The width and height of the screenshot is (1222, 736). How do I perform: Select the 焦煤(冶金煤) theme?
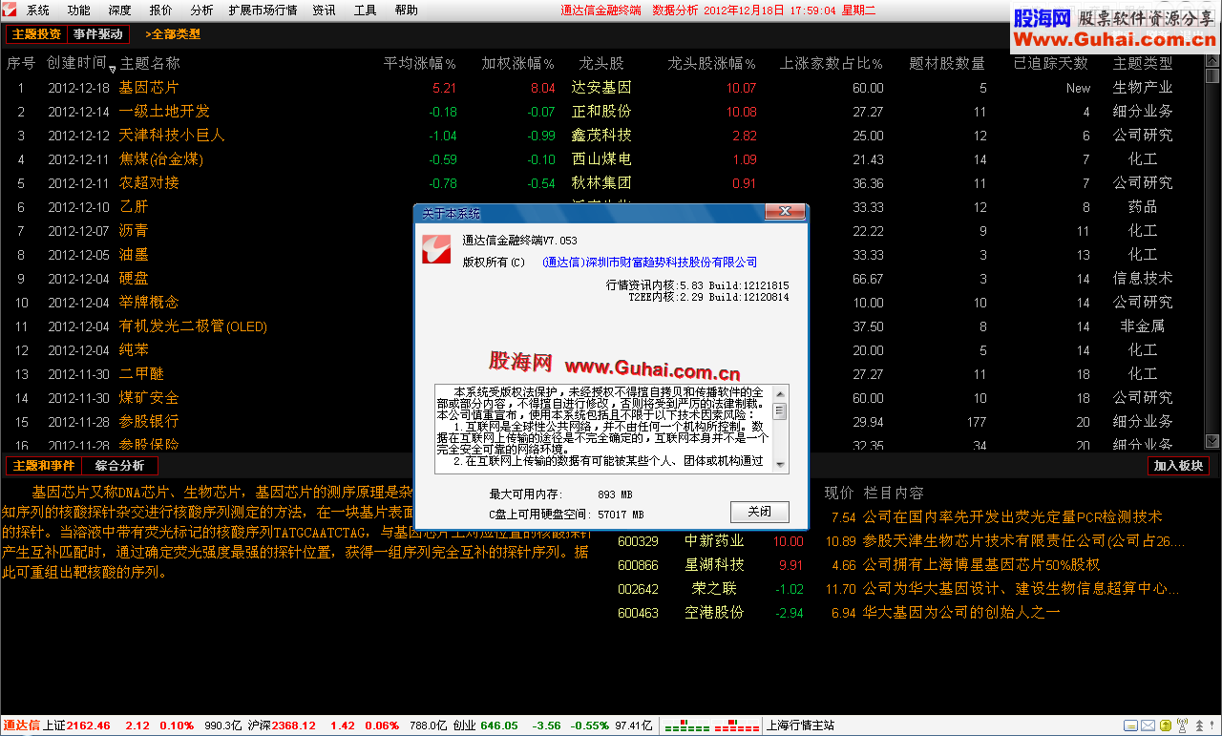pyautogui.click(x=160, y=159)
